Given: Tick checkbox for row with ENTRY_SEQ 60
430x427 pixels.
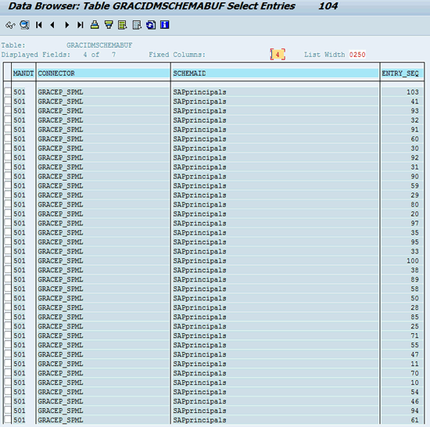Looking at the screenshot, I should [x=8, y=138].
